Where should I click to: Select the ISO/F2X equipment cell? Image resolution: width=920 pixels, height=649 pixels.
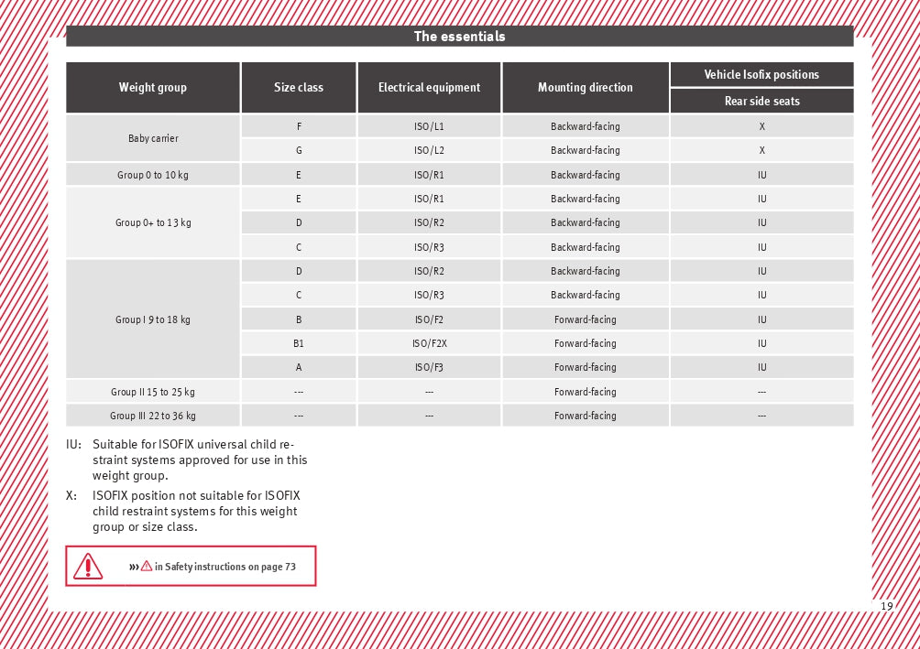(x=429, y=343)
